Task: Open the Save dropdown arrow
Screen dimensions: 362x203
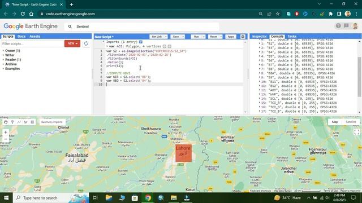Action: tap(183, 37)
